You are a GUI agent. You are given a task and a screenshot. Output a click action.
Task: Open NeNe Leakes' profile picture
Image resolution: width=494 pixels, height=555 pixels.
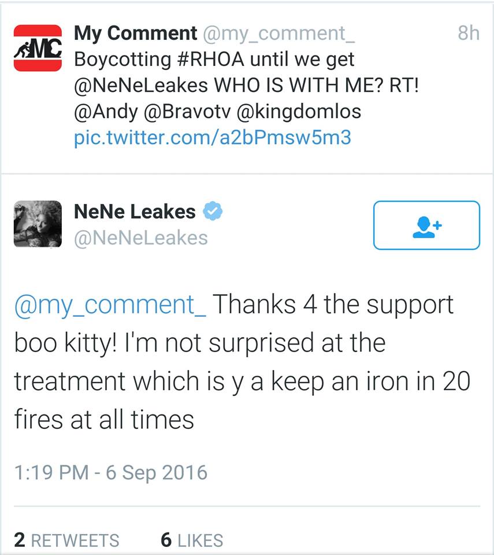(38, 224)
